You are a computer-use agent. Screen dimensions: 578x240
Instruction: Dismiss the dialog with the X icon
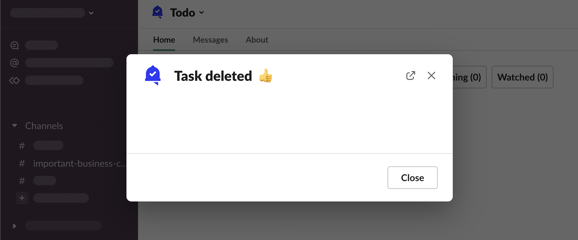click(431, 76)
